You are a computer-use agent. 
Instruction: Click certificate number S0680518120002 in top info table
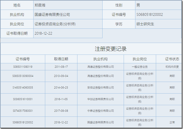[150, 15]
